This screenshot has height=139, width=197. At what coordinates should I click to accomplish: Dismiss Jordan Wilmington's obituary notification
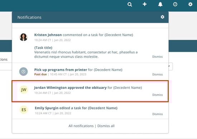[158, 95]
